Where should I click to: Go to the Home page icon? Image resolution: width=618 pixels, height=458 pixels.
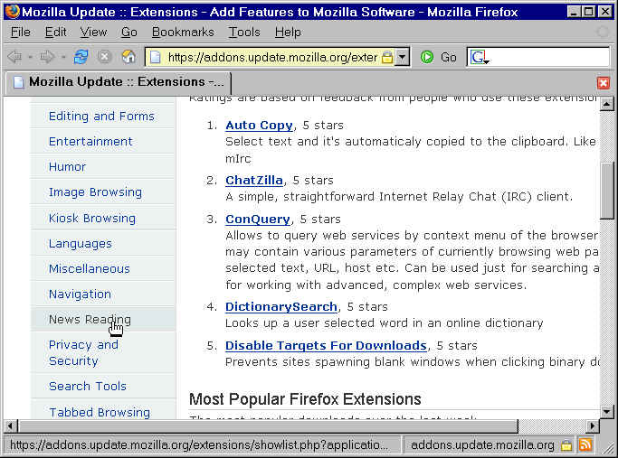point(128,58)
